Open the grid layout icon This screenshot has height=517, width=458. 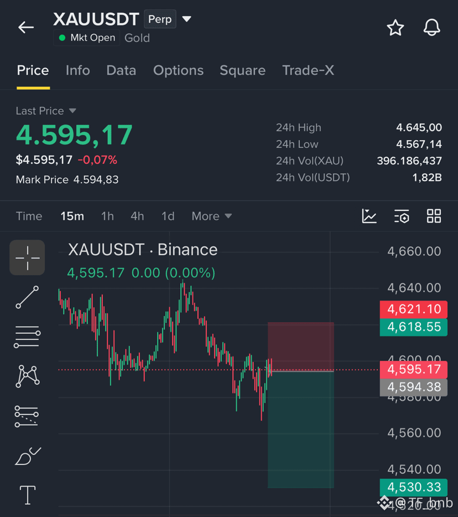pyautogui.click(x=434, y=216)
